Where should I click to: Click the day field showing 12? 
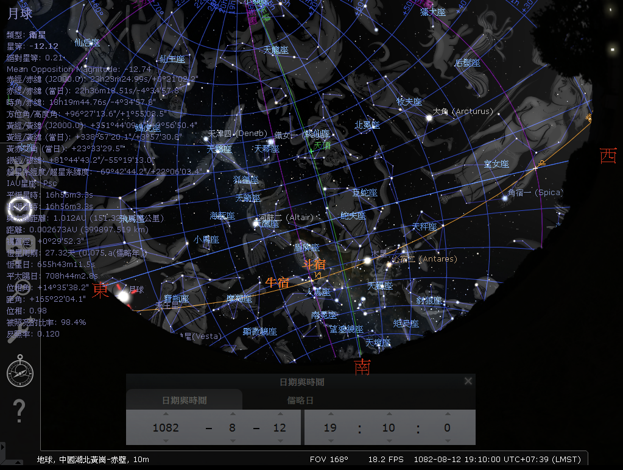pos(280,427)
